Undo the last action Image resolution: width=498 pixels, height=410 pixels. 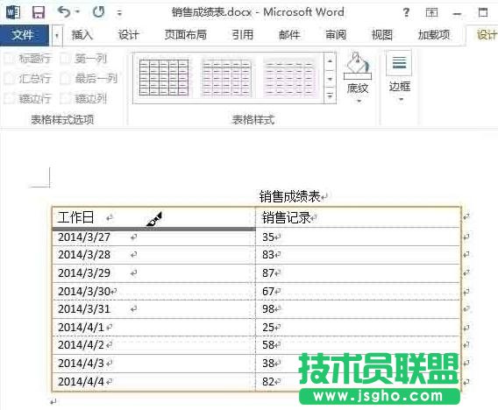(x=64, y=12)
